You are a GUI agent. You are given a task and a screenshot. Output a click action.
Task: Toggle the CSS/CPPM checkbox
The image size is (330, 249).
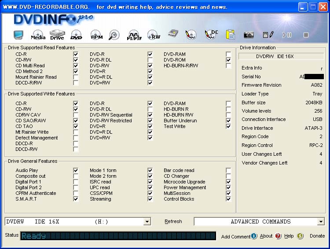click(x=150, y=193)
